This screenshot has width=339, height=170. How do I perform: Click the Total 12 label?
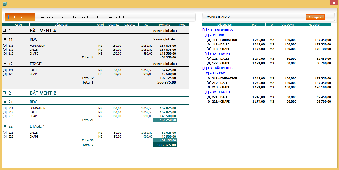88,78
